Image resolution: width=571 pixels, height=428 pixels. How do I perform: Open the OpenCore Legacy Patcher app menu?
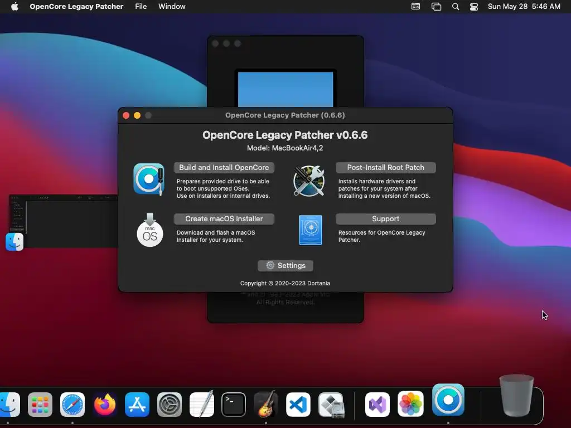pos(76,6)
